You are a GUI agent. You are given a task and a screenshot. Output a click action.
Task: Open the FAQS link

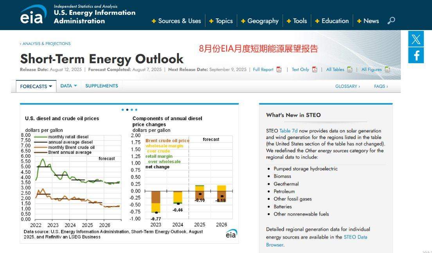point(381,86)
